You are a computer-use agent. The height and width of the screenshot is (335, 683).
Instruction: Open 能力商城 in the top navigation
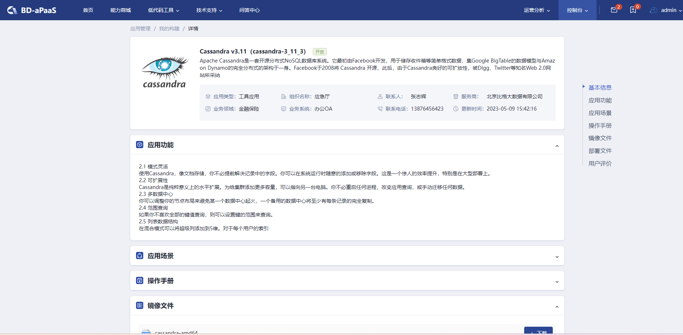(x=120, y=10)
